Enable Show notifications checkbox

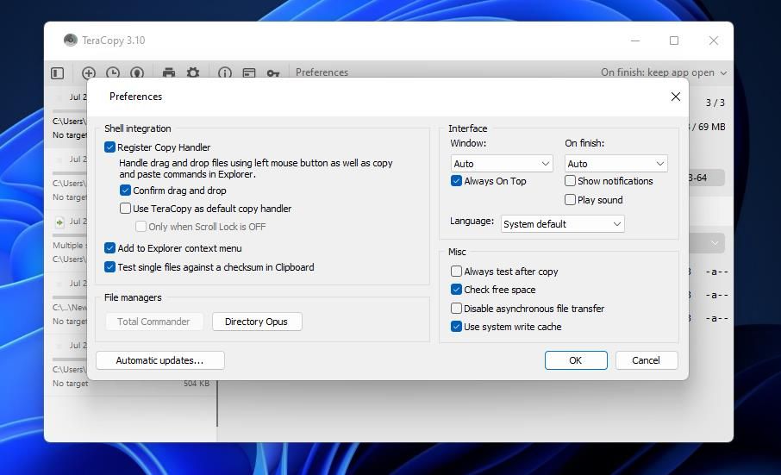571,181
